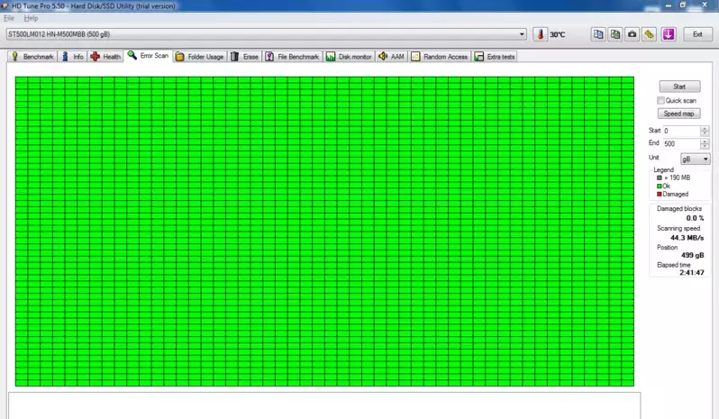The image size is (719, 419).
Task: Click the empty log box below the grid
Action: tap(324, 405)
